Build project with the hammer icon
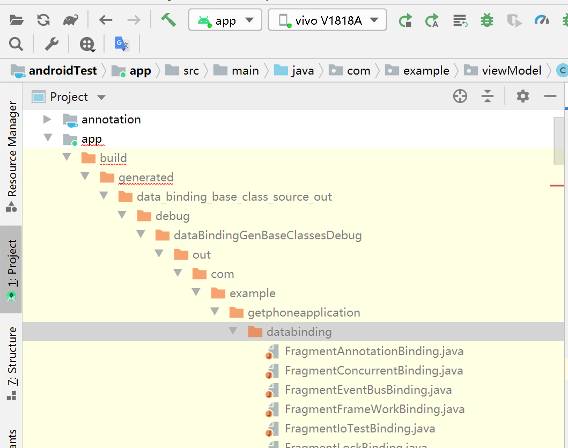The image size is (568, 448). tap(168, 20)
